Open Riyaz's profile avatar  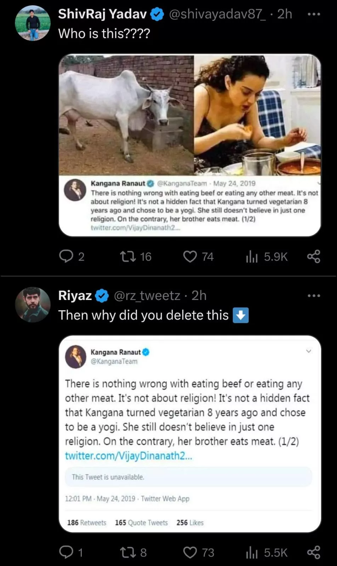coord(33,305)
